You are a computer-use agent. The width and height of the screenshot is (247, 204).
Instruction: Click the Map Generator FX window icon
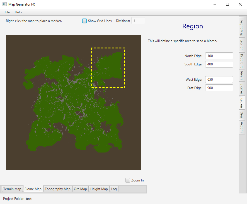(x=4, y=4)
